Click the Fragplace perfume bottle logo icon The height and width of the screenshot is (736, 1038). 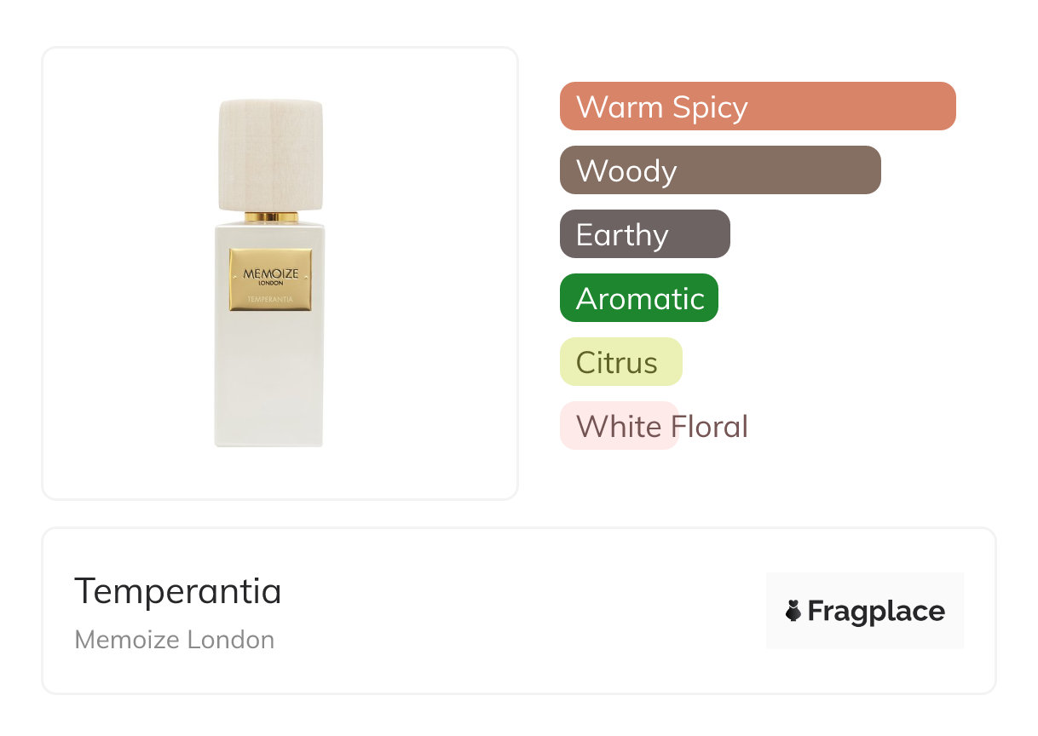[x=793, y=611]
